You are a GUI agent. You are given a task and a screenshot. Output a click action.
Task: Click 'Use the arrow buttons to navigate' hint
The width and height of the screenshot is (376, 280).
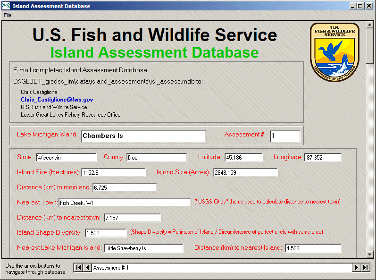35,269
